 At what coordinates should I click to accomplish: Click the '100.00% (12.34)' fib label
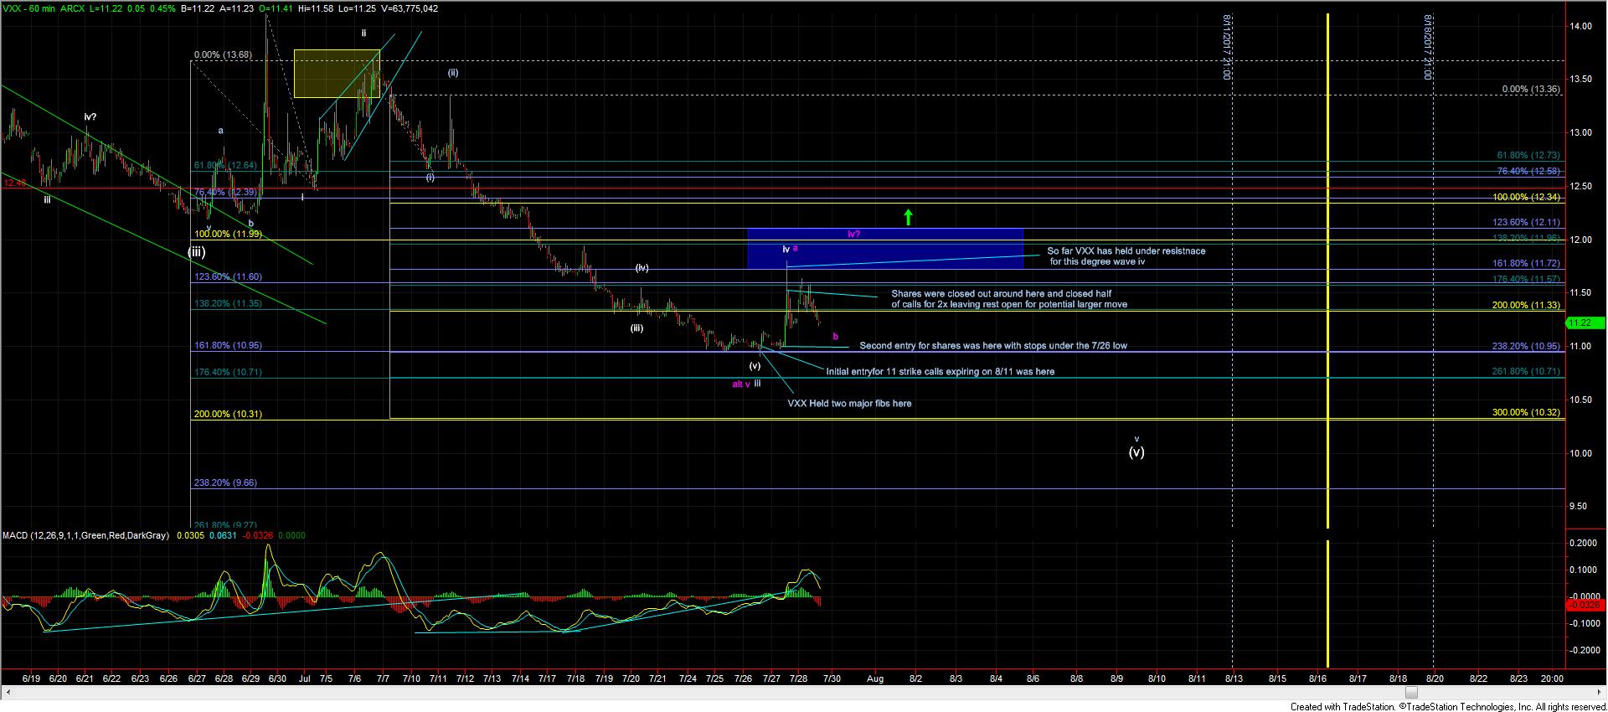coord(1527,197)
